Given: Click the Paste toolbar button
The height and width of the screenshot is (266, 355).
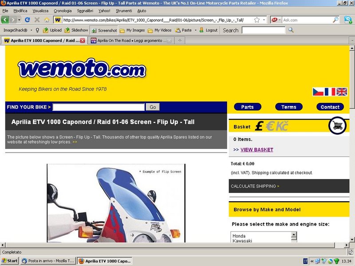Looking at the screenshot, I should click(x=183, y=30).
